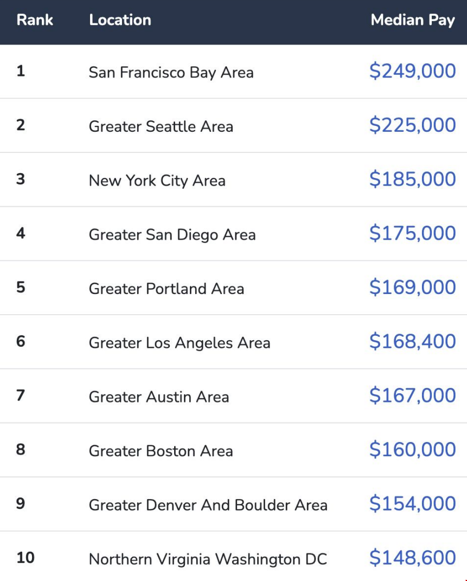Click the $225,000 median pay link
Image resolution: width=467 pixels, height=581 pixels.
click(412, 125)
